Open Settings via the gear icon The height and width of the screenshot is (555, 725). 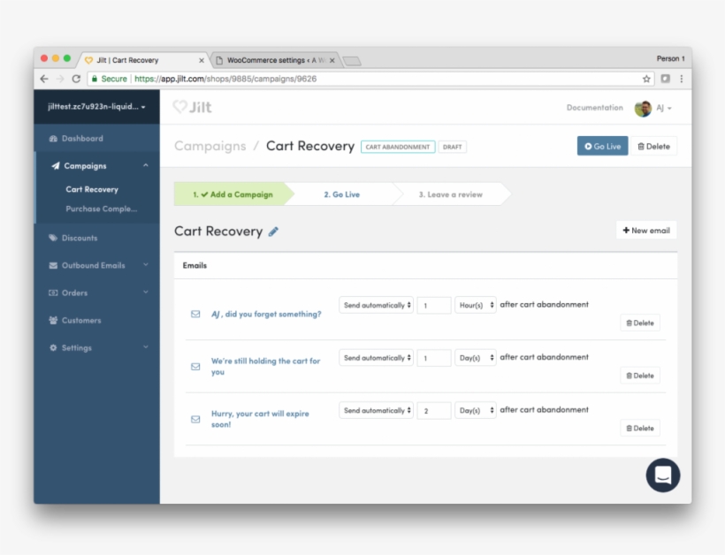(x=53, y=347)
